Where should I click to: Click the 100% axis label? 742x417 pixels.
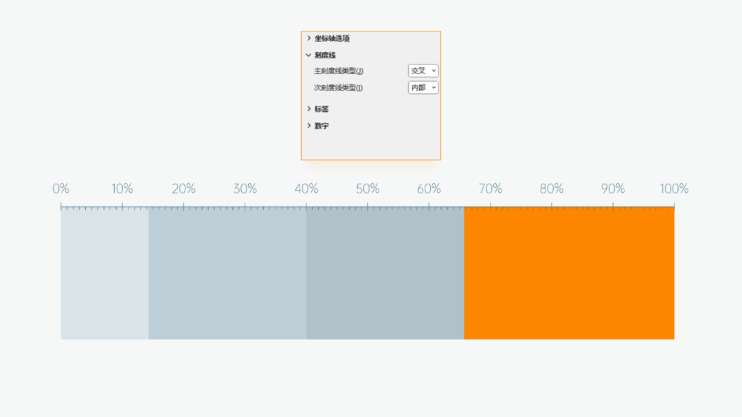click(x=674, y=189)
